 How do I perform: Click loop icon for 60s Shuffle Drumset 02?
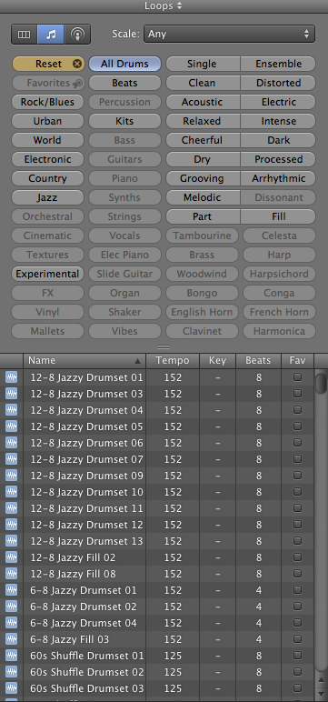click(11, 672)
